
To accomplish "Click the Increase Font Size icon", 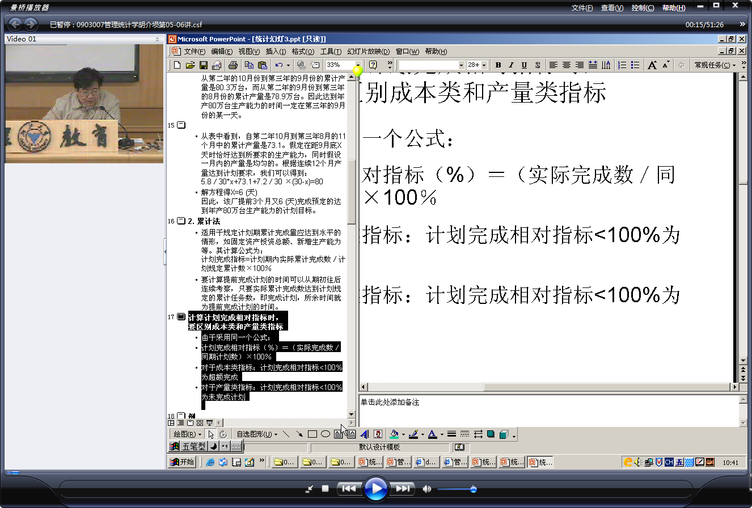I will 652,65.
